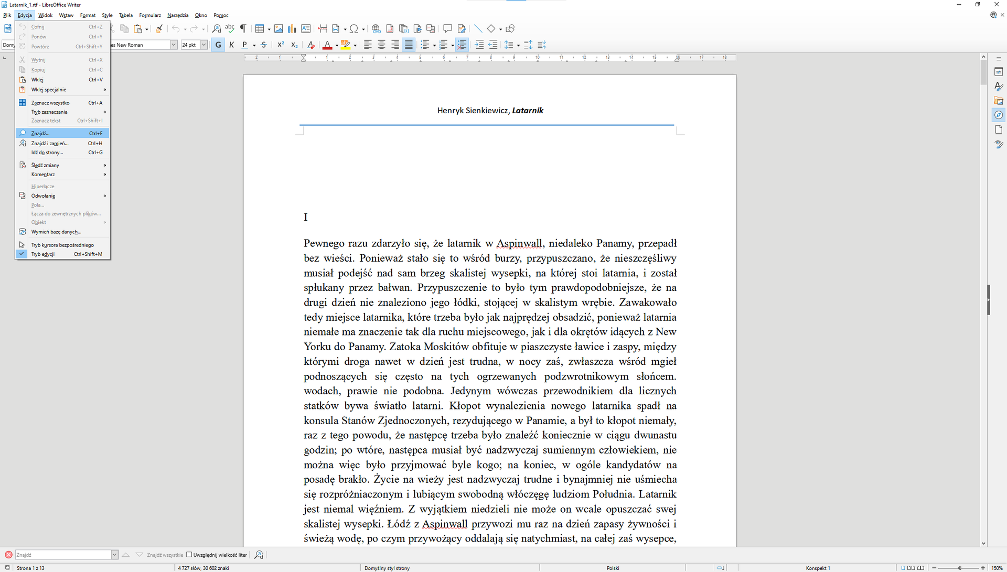Expand the highlighting color dropdown arrow

click(x=355, y=45)
